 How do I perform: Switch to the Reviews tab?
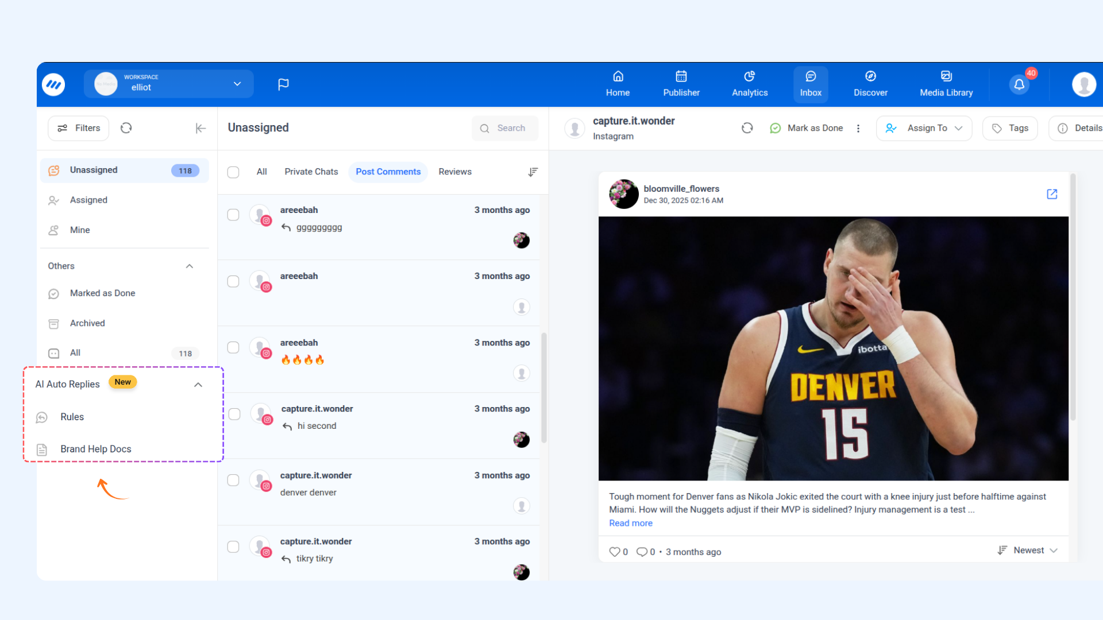(454, 172)
